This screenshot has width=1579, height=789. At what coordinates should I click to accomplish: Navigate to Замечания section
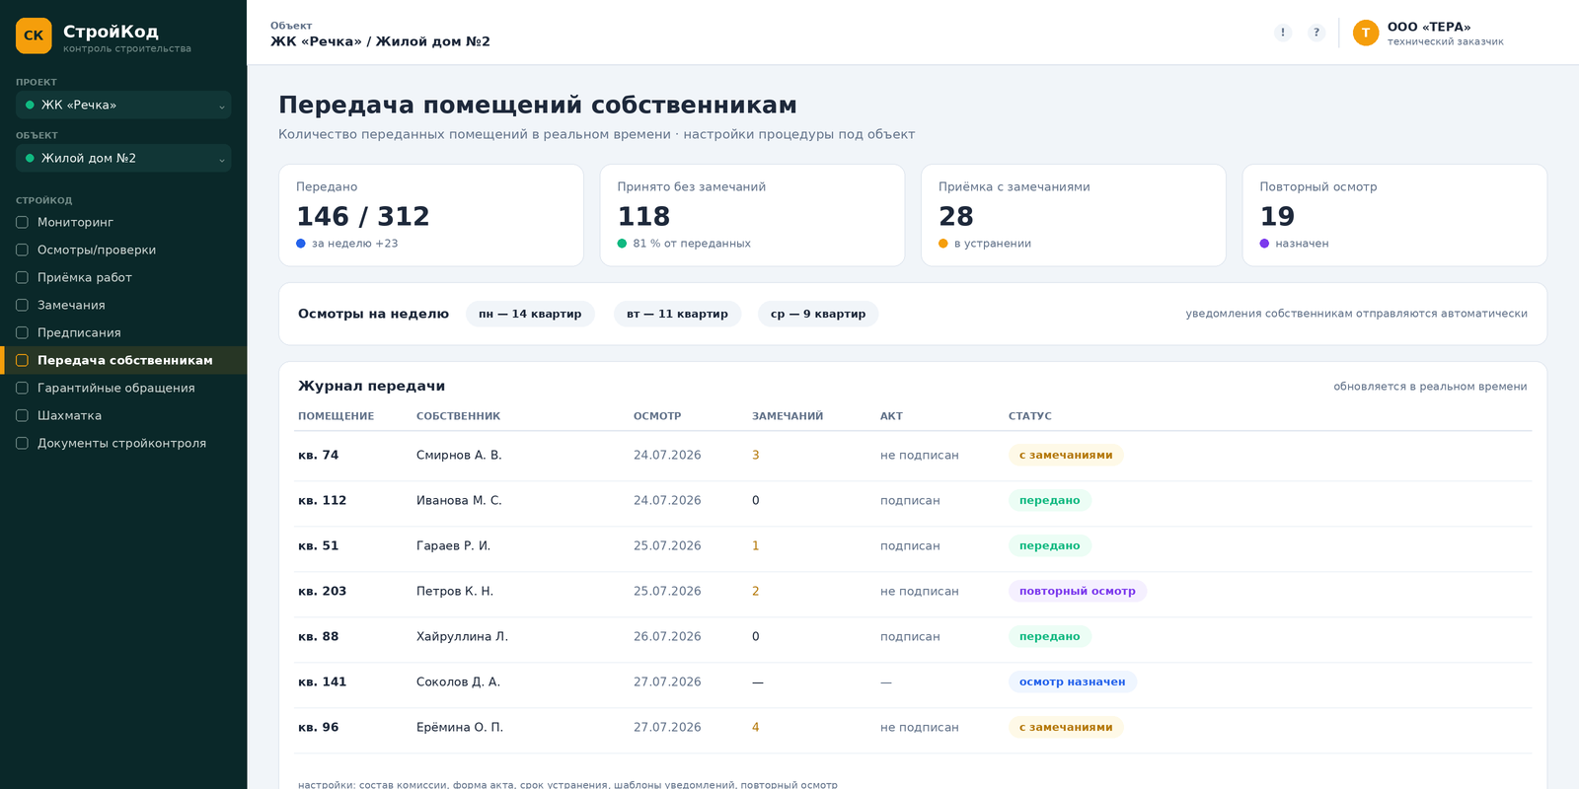123,305
